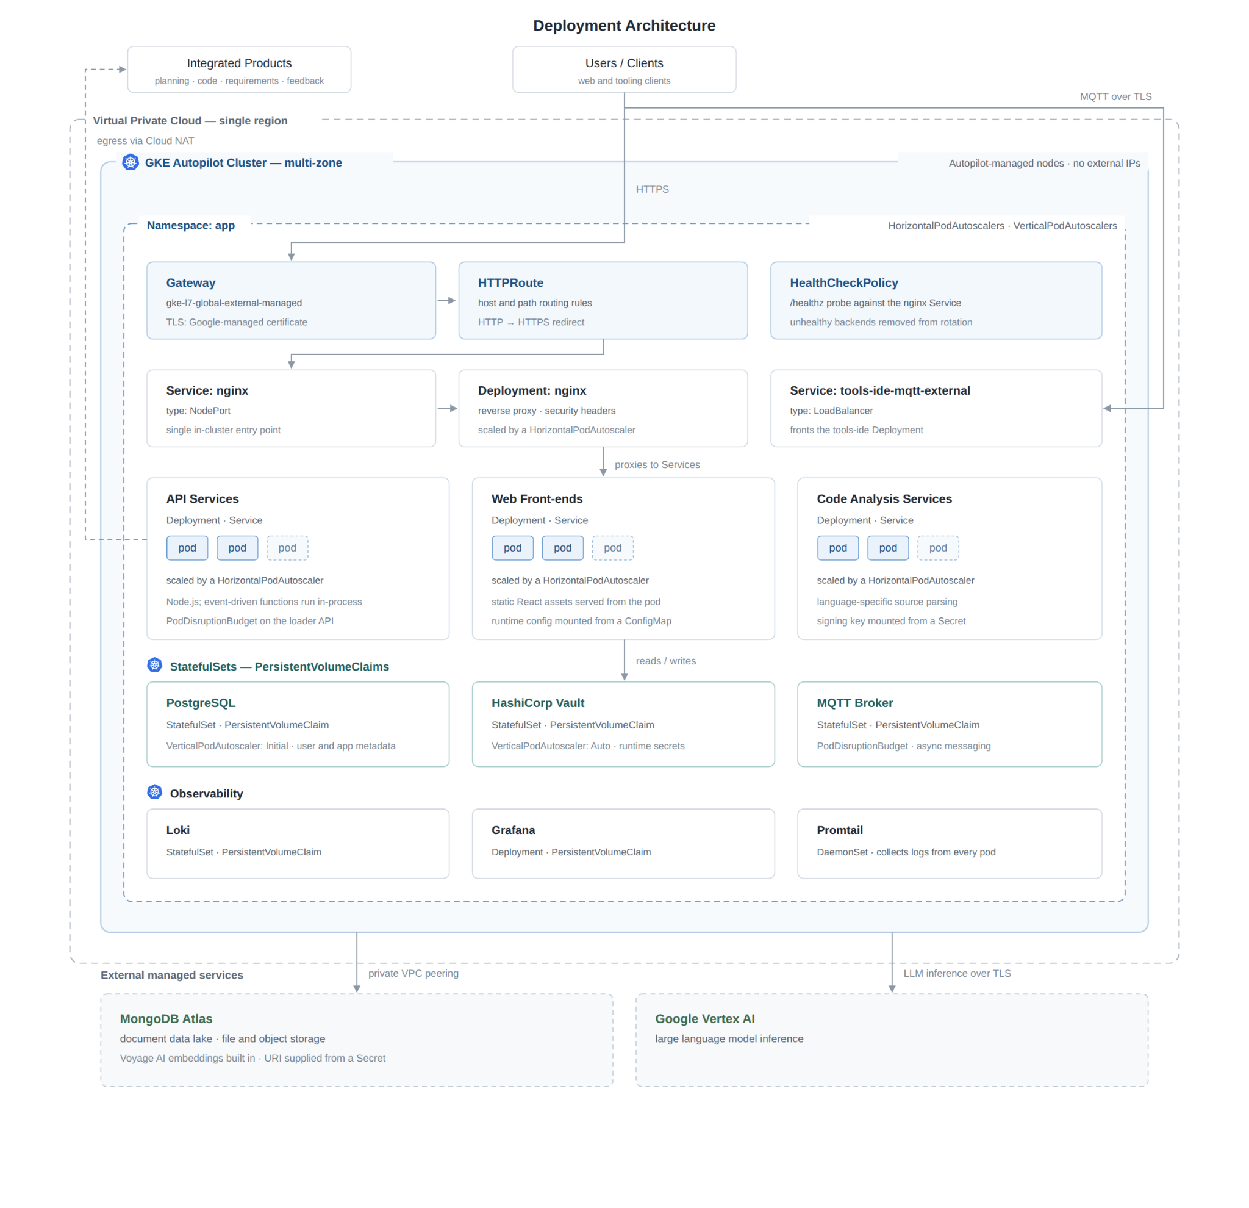Click the 'reads / writes' label
1249x1208 pixels.
(x=665, y=661)
